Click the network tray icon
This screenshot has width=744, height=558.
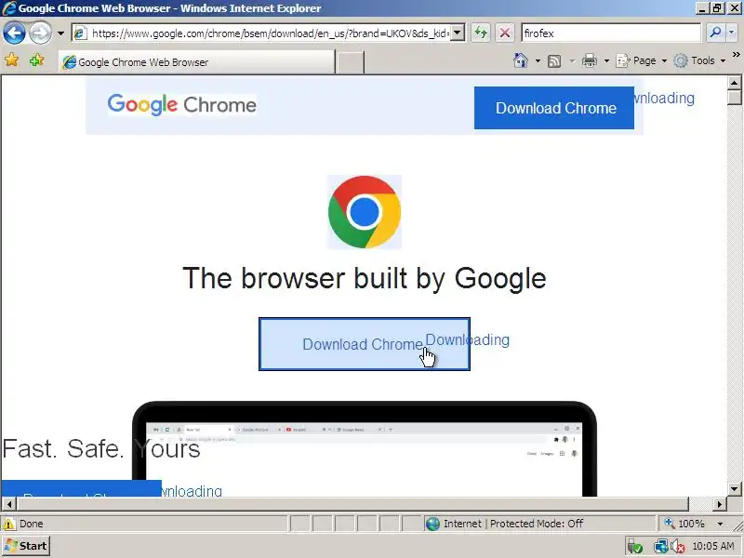click(660, 546)
